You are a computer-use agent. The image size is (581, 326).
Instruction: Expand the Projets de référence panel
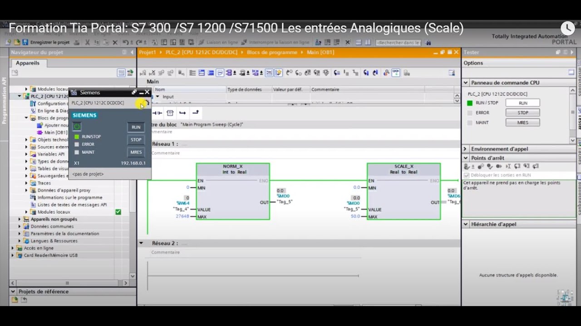pyautogui.click(x=13, y=292)
